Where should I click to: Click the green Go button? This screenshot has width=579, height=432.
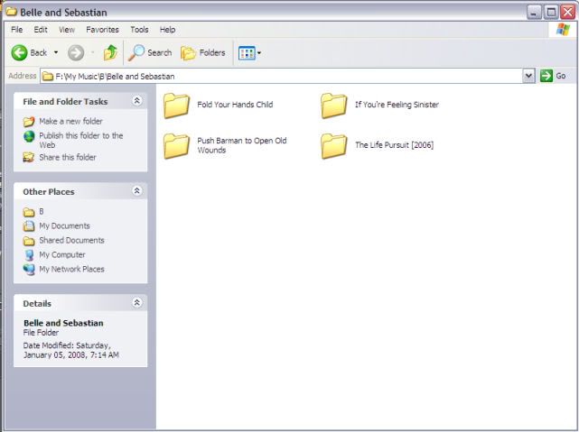[553, 76]
